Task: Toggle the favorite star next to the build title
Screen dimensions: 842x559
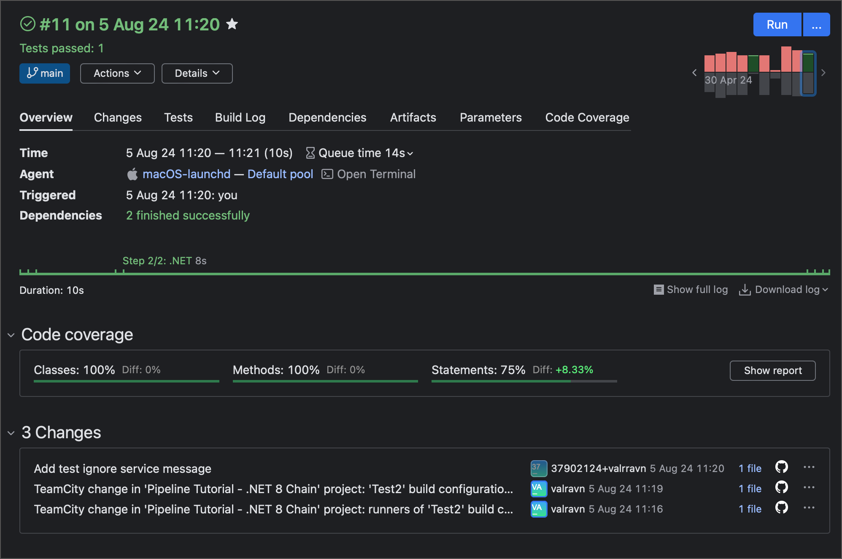Action: 232,24
